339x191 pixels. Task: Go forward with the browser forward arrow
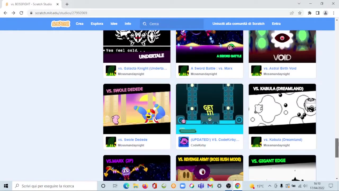pos(13,13)
